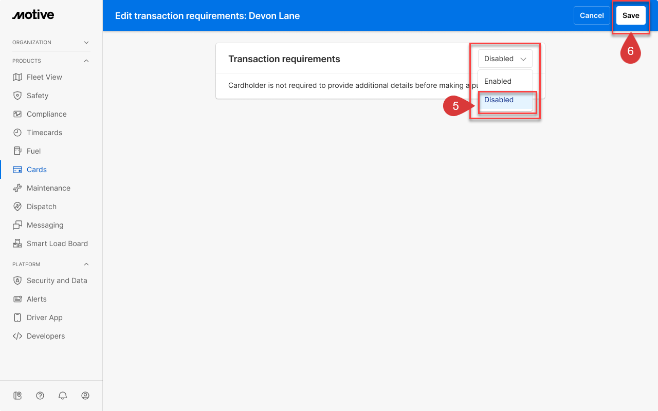Open Messaging from the sidebar
This screenshot has width=658, height=411.
(45, 225)
